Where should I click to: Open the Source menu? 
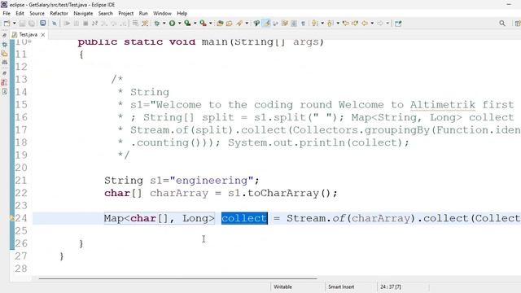point(37,13)
